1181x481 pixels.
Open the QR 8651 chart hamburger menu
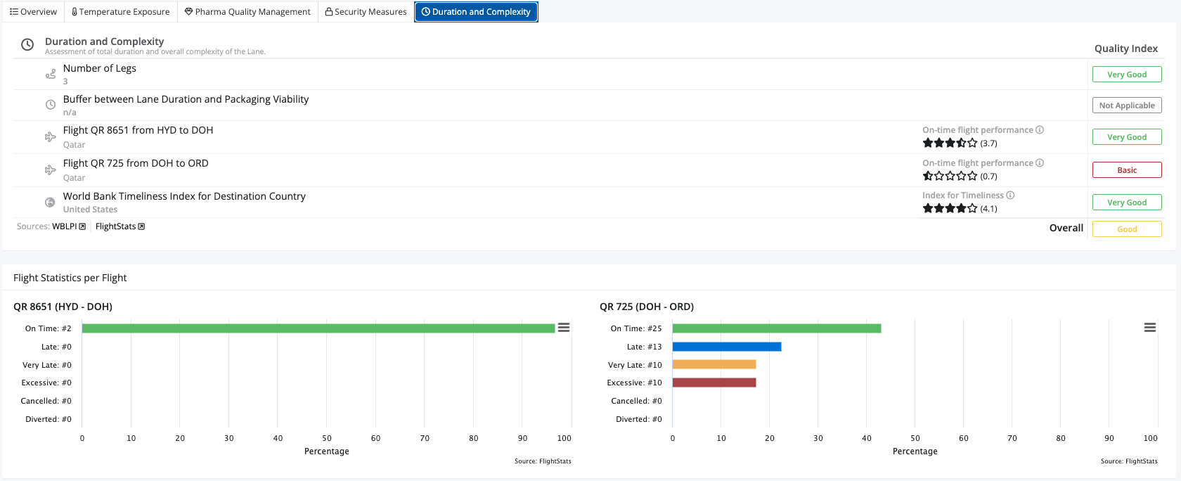(x=563, y=328)
